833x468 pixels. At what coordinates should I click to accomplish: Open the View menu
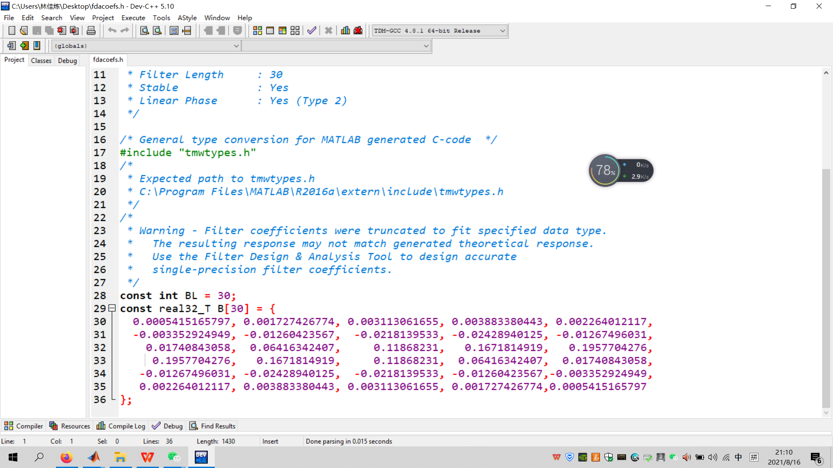[77, 18]
